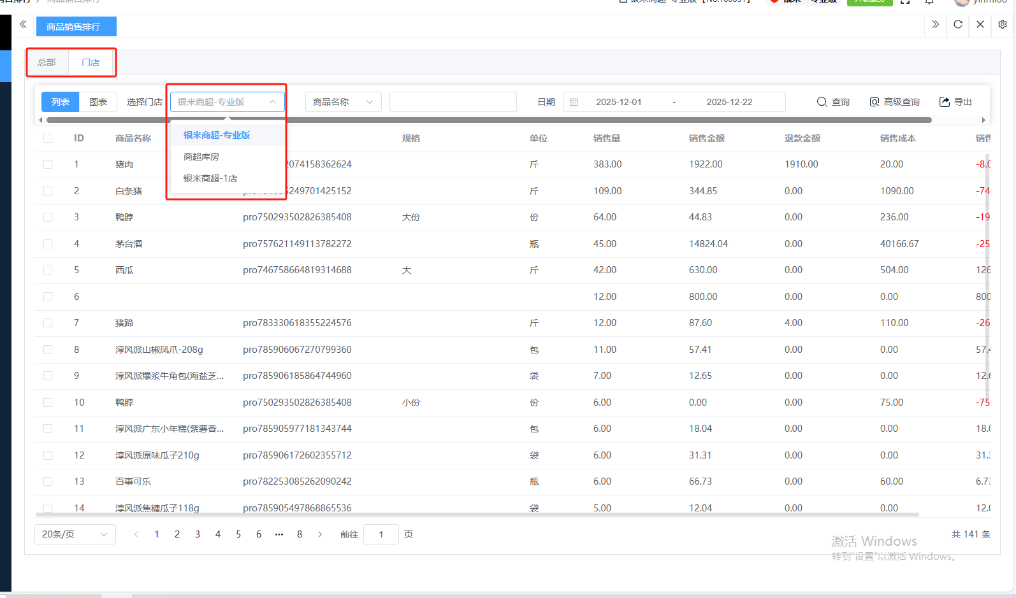Image resolution: width=1016 pixels, height=598 pixels.
Task: Click the 查询 search button
Action: point(833,102)
